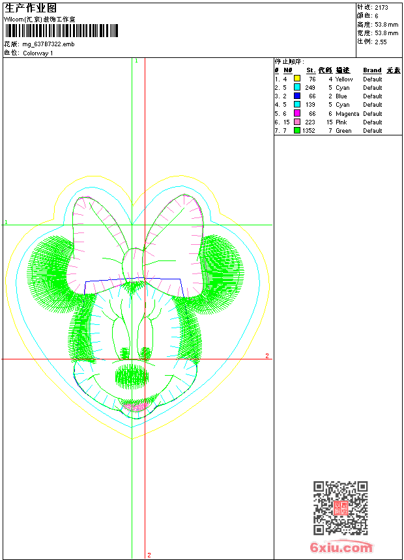Click the Pink description in row 6
This screenshot has width=404, height=560.
click(341, 122)
